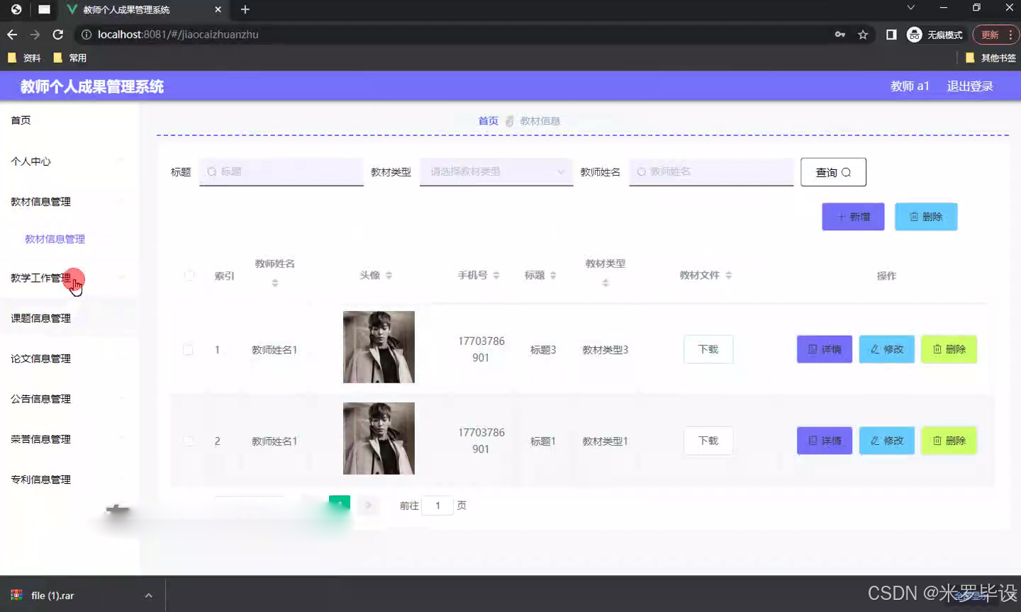This screenshot has width=1021, height=612.
Task: Check the checkbox for row with 标题3
Action: 189,349
